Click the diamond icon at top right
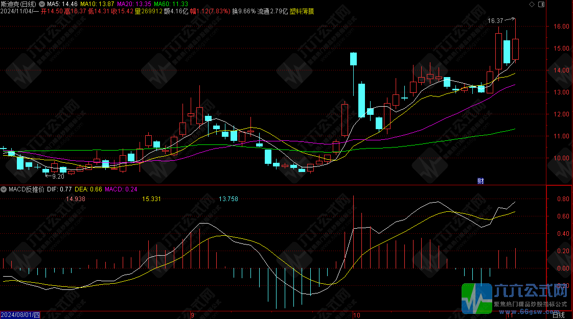This screenshot has width=573, height=319. pyautogui.click(x=532, y=4)
